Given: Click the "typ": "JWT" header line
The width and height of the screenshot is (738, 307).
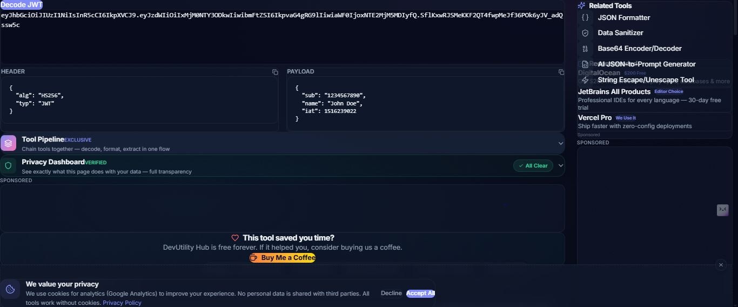Looking at the screenshot, I should [x=35, y=103].
